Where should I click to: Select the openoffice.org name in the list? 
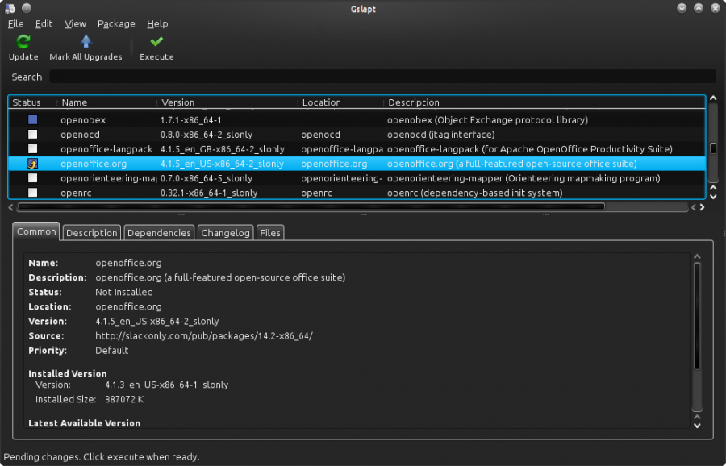[94, 164]
